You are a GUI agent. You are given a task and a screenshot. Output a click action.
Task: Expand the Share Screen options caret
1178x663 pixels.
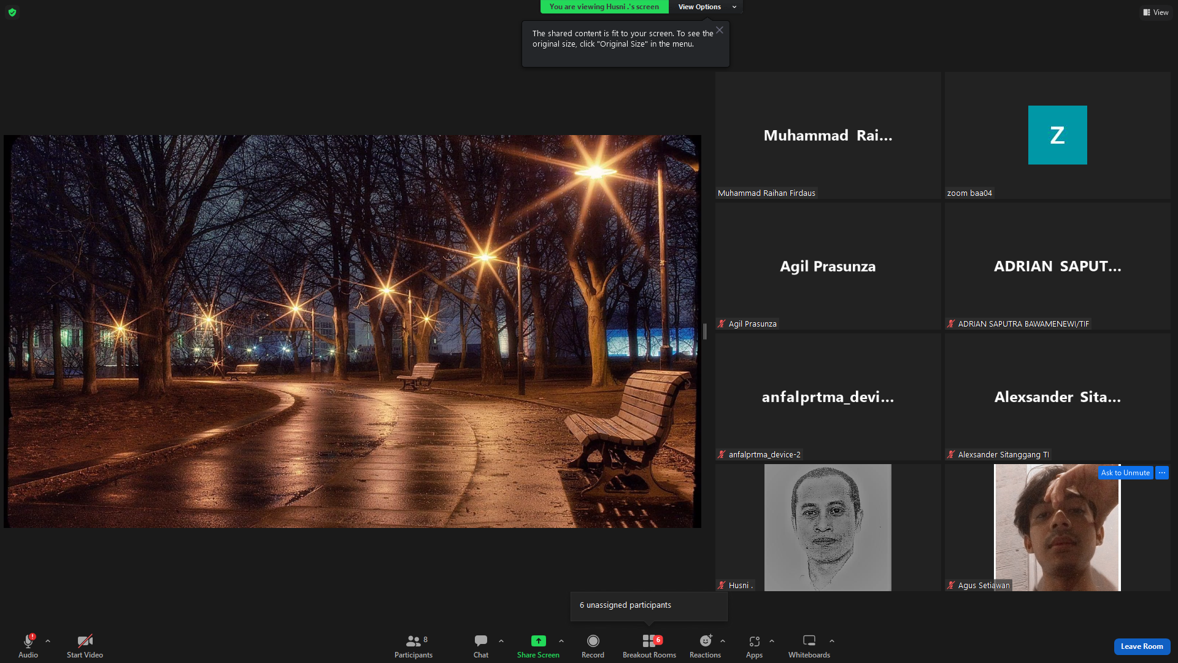pos(561,641)
